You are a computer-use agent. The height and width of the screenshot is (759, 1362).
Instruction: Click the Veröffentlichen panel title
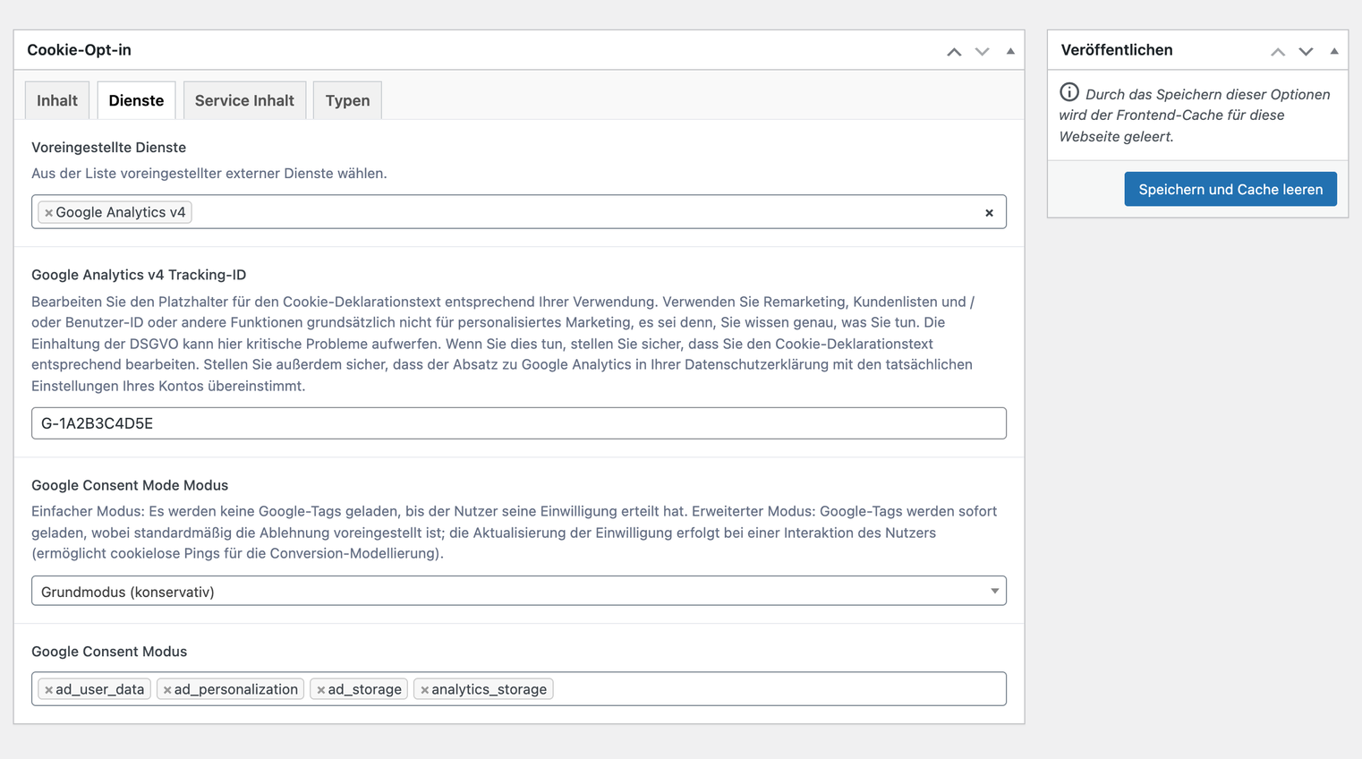1117,50
